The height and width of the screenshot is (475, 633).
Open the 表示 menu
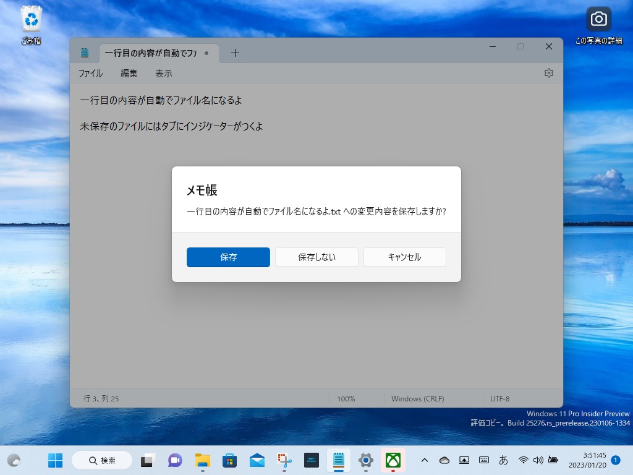tap(163, 73)
